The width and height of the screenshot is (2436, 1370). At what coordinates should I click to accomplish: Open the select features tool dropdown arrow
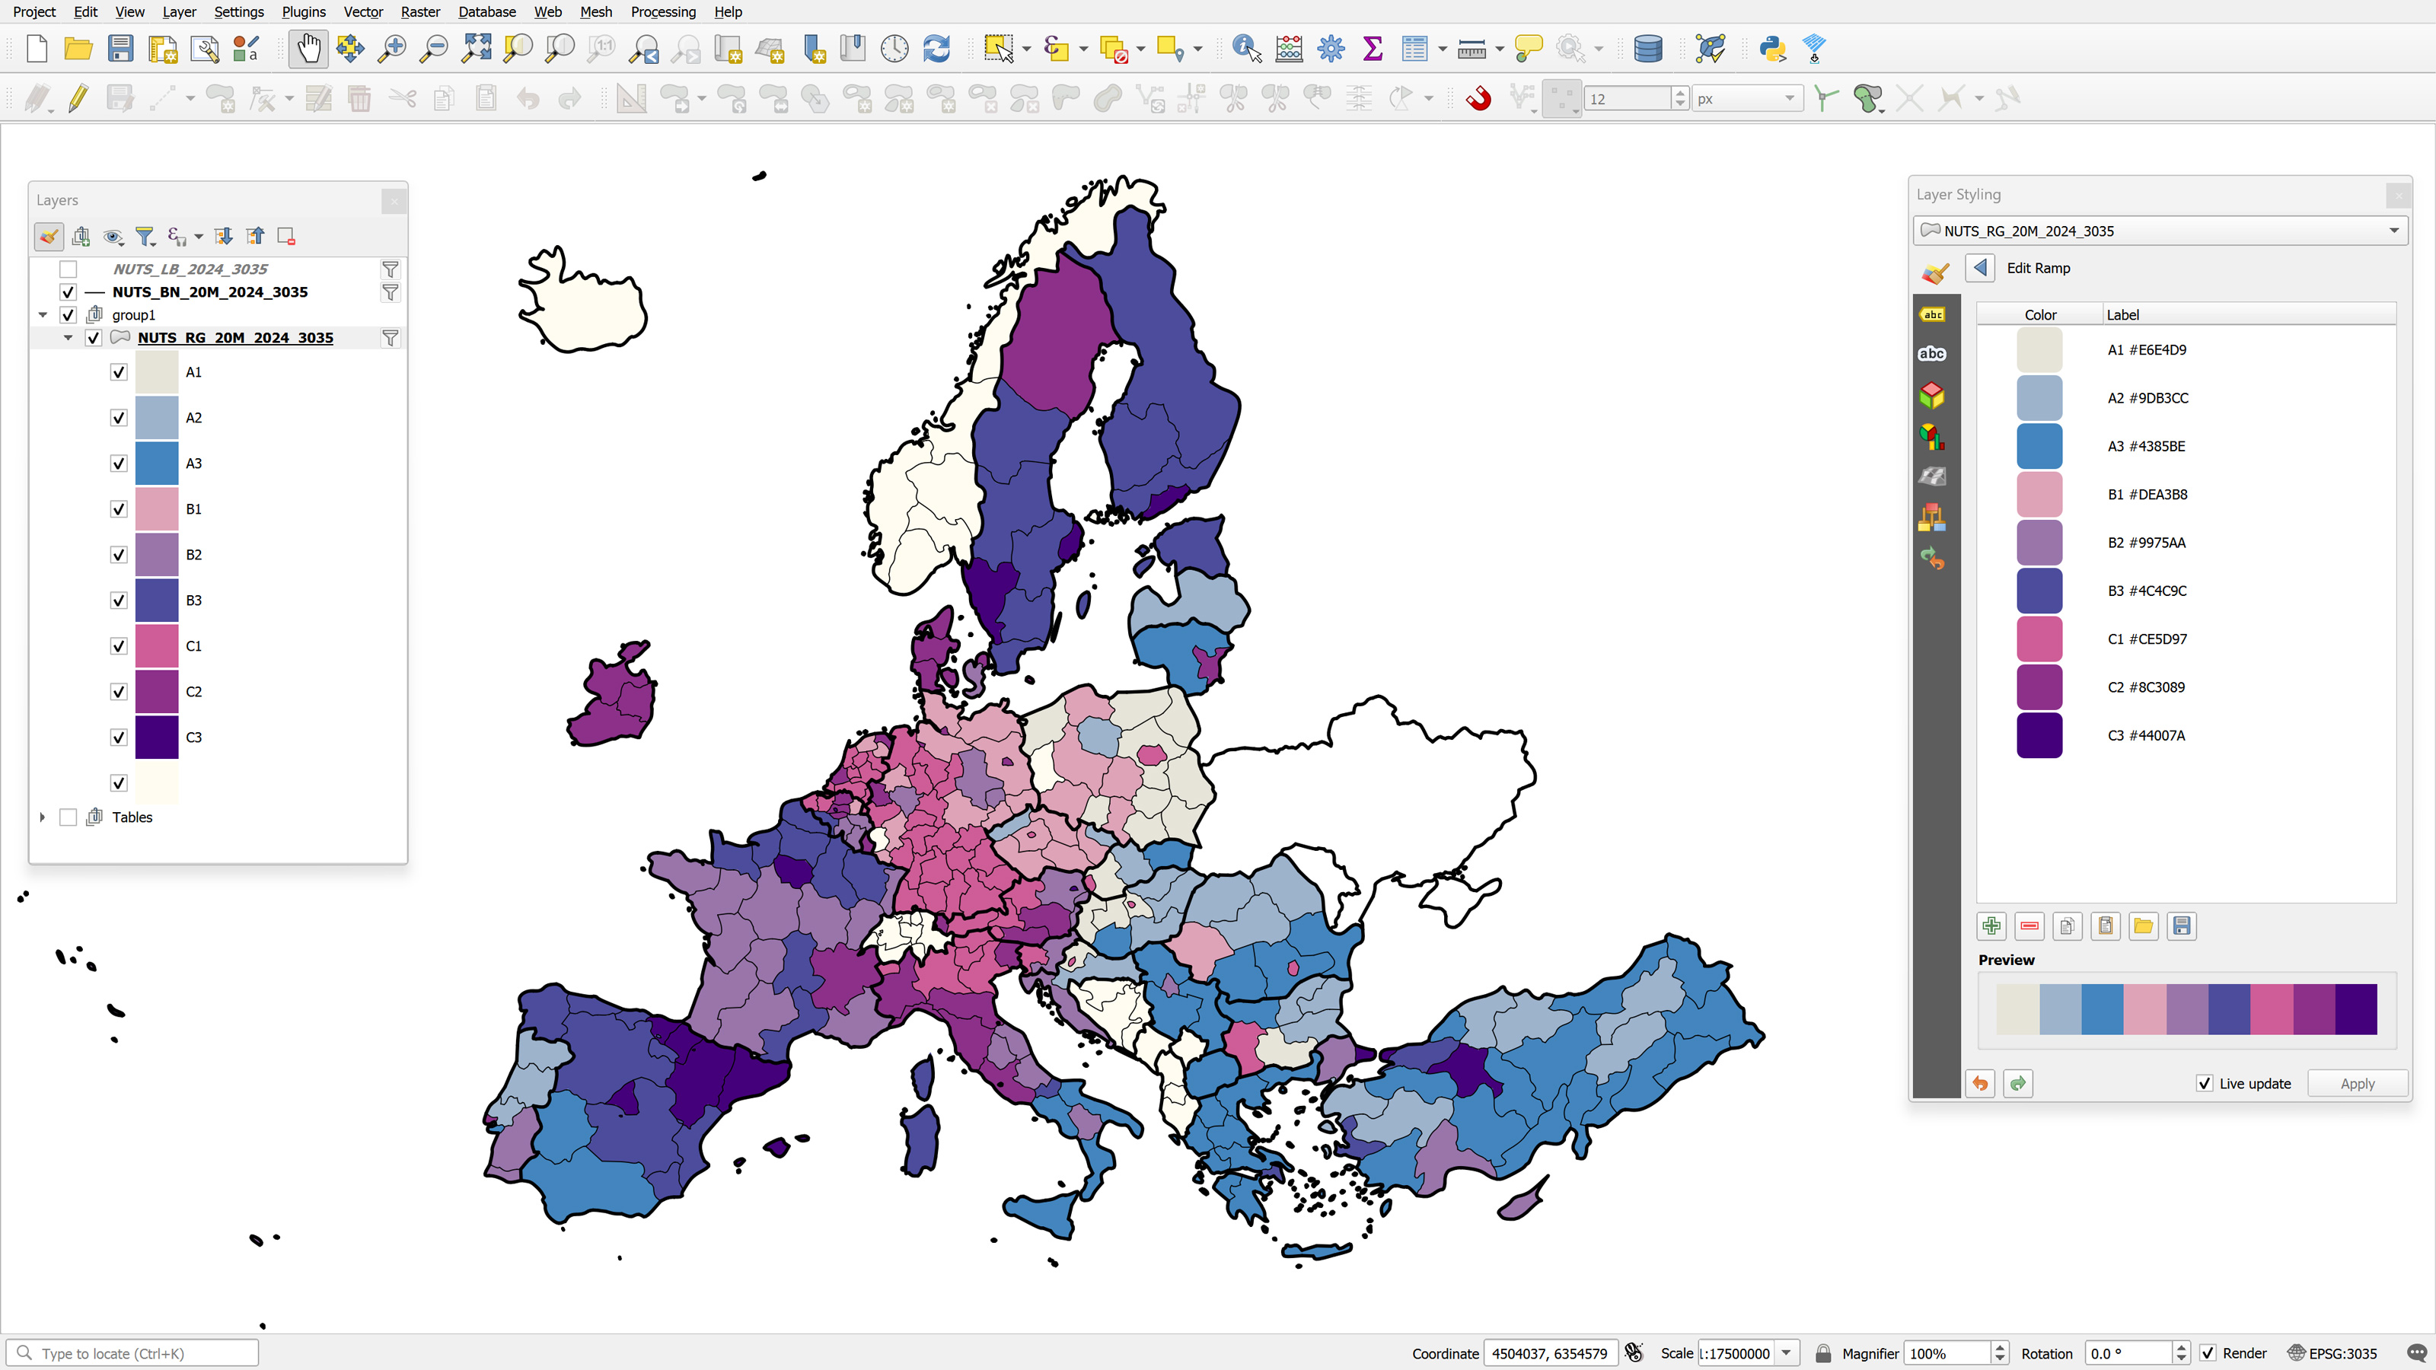tap(1027, 48)
